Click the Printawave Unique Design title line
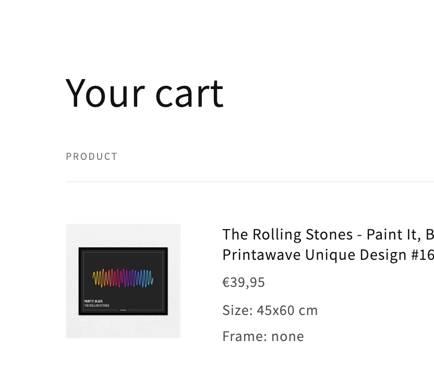This screenshot has height=378, width=434. pyautogui.click(x=328, y=255)
